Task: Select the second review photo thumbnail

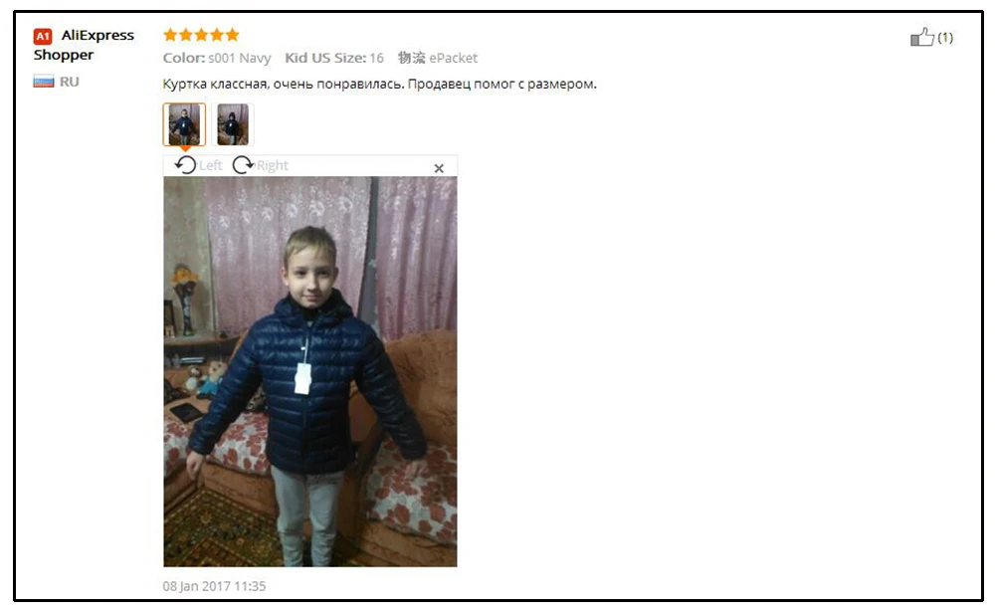Action: (233, 124)
